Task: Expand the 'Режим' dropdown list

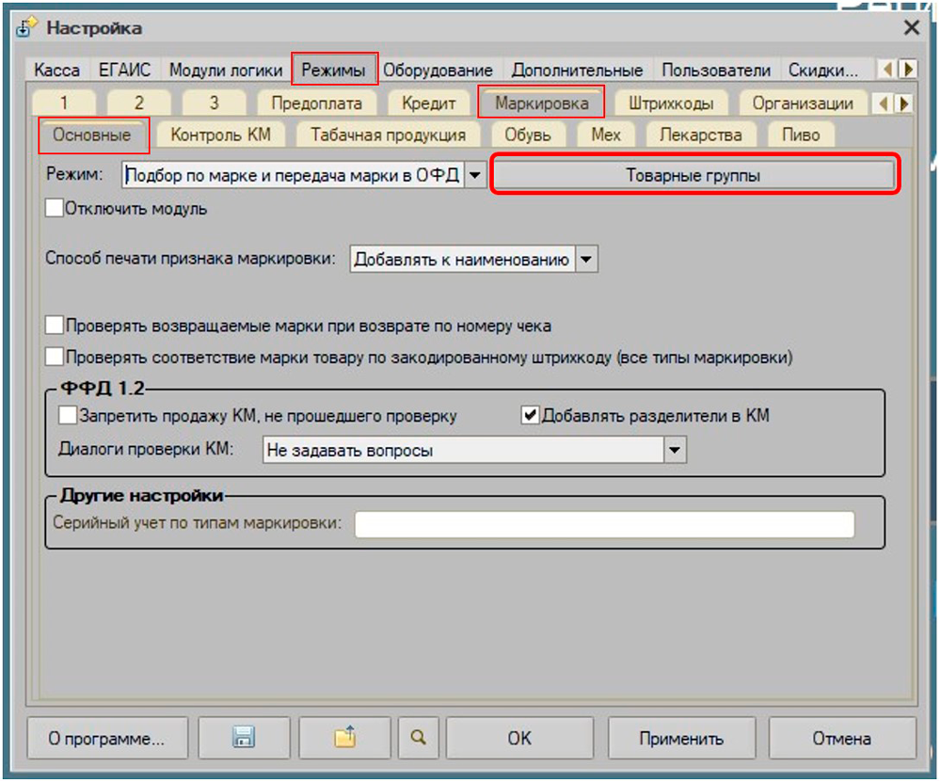Action: point(475,175)
